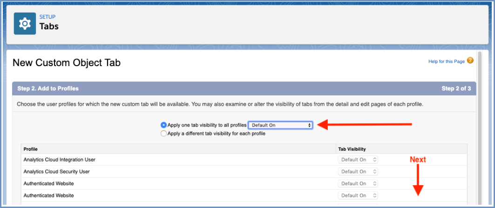Viewport: 495px width, 208px height.
Task: Select Apply one tab visibility to all profiles
Action: 163,125
